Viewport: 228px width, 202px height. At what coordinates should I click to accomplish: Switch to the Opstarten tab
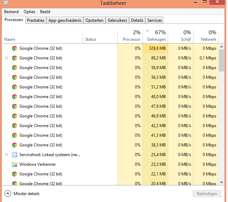pyautogui.click(x=94, y=20)
